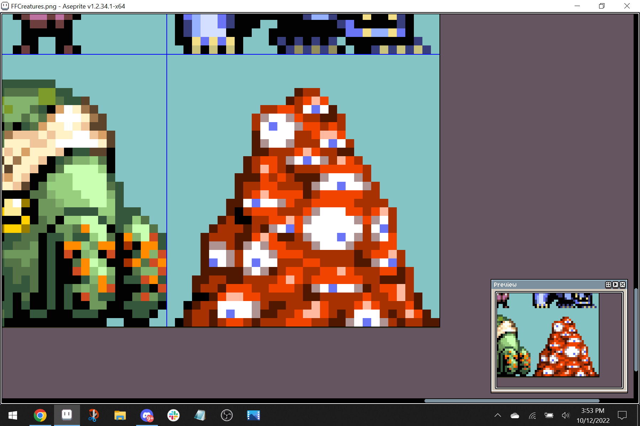This screenshot has height=426, width=640.
Task: Launch Google Chrome from the taskbar
Action: (x=40, y=415)
